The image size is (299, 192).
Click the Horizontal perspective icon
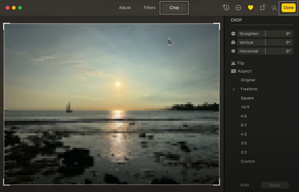click(233, 51)
